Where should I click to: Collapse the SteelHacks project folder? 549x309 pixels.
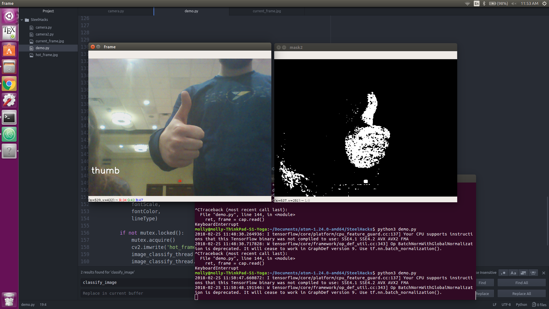pos(22,20)
